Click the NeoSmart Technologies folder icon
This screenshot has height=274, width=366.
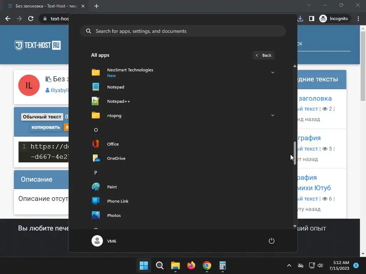(x=96, y=72)
